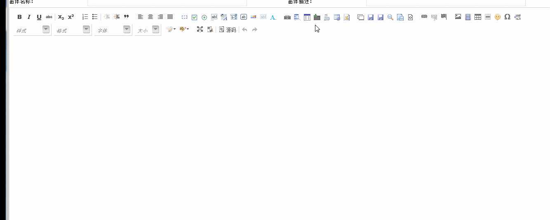This screenshot has height=220, width=550.
Task: Insert a page break
Action: click(x=517, y=17)
